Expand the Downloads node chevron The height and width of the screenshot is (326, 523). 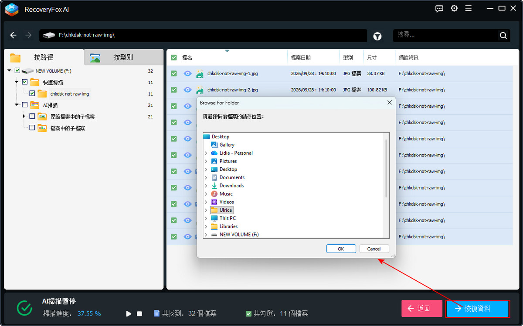pyautogui.click(x=206, y=186)
